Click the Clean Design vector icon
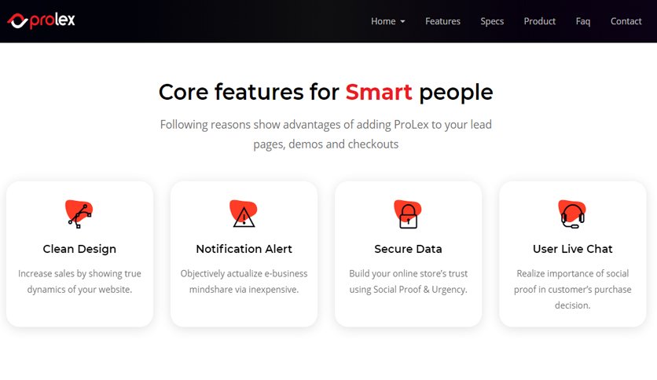The height and width of the screenshot is (380, 657). [x=79, y=214]
